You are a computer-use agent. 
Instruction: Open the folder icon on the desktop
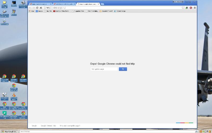pos(5,4)
